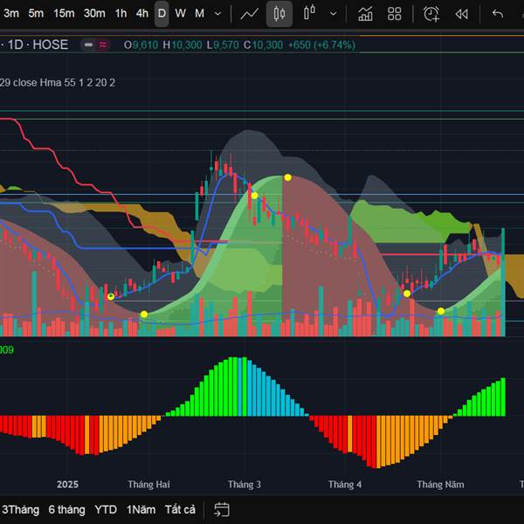The width and height of the screenshot is (524, 524).
Task: Open the layout grid icon
Action: pos(395,14)
